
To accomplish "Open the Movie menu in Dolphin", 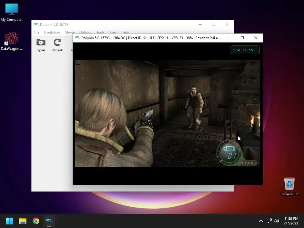I will [x=69, y=32].
